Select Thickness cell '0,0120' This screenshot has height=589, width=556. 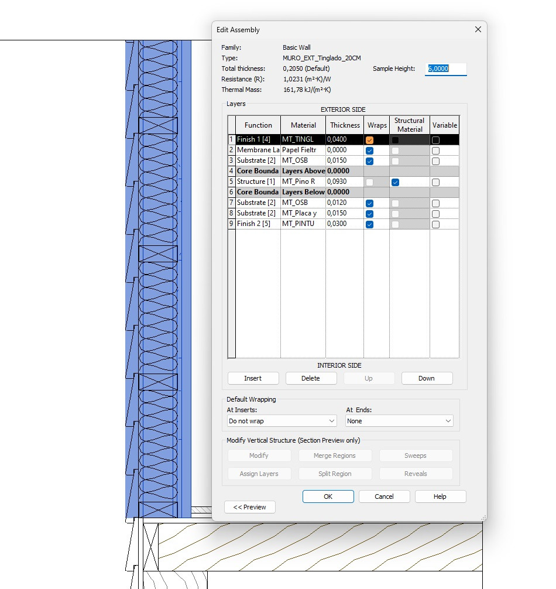(345, 203)
